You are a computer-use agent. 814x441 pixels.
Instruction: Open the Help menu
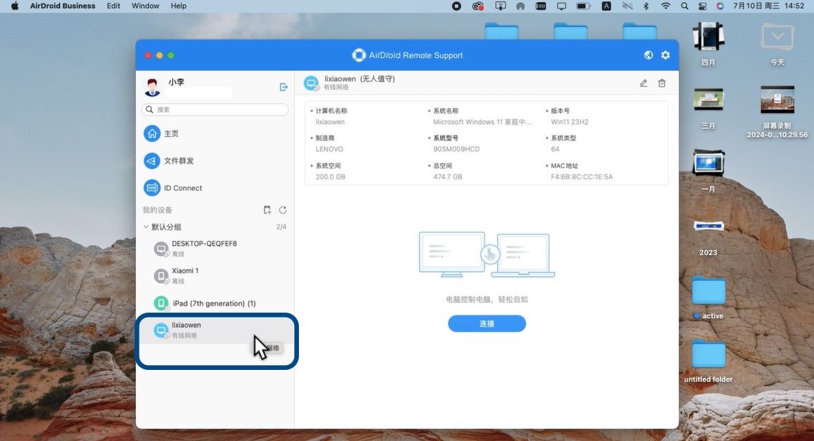tap(179, 6)
